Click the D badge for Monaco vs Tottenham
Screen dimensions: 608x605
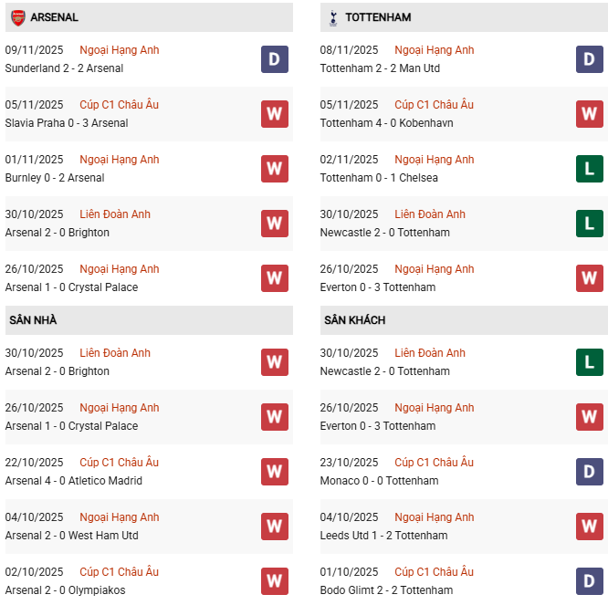589,472
